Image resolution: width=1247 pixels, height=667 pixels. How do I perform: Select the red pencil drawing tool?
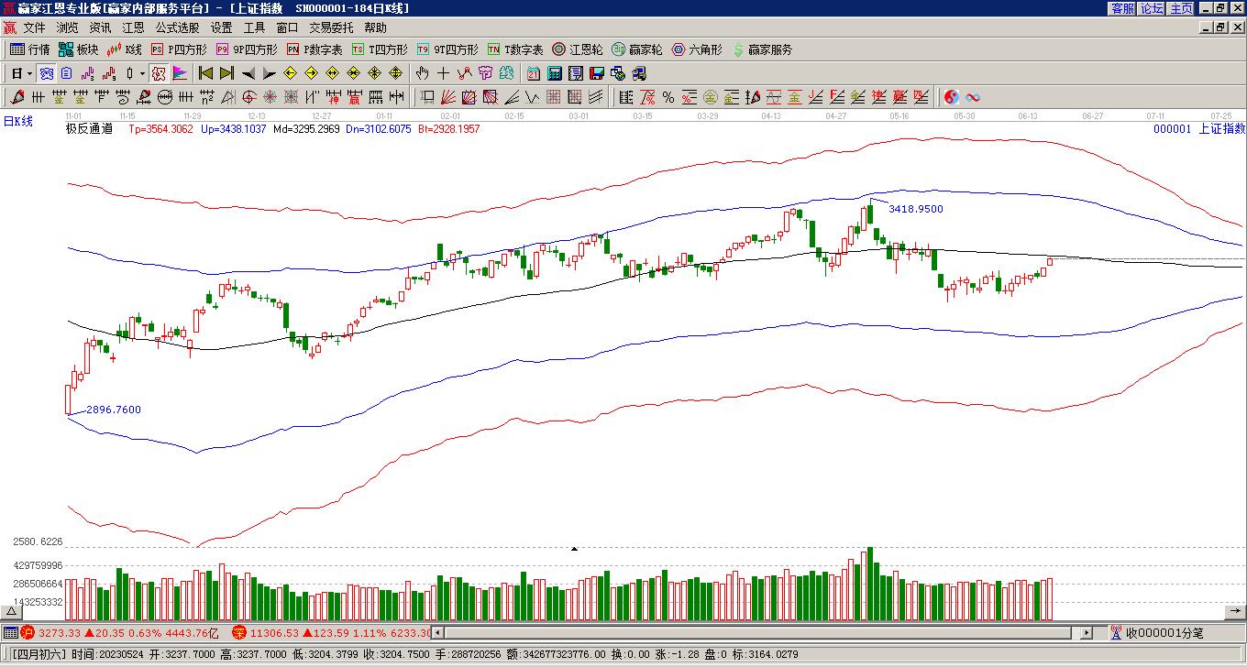(x=17, y=97)
